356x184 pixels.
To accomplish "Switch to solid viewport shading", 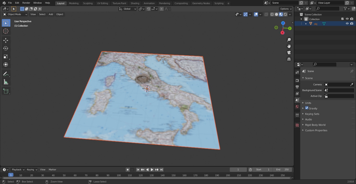I will pos(277,14).
